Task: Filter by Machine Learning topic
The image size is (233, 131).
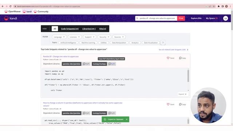Action: [x=88, y=43]
